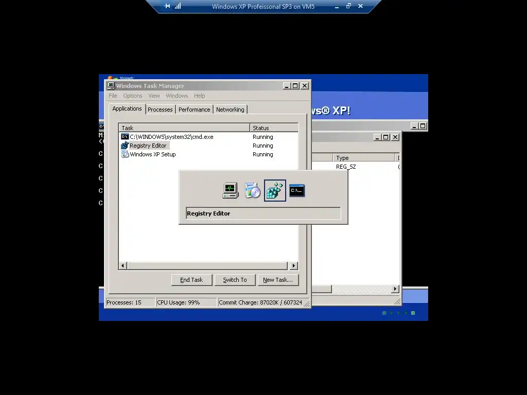Minimize the Windows Task Manager window
This screenshot has width=527, height=395.
tap(286, 86)
